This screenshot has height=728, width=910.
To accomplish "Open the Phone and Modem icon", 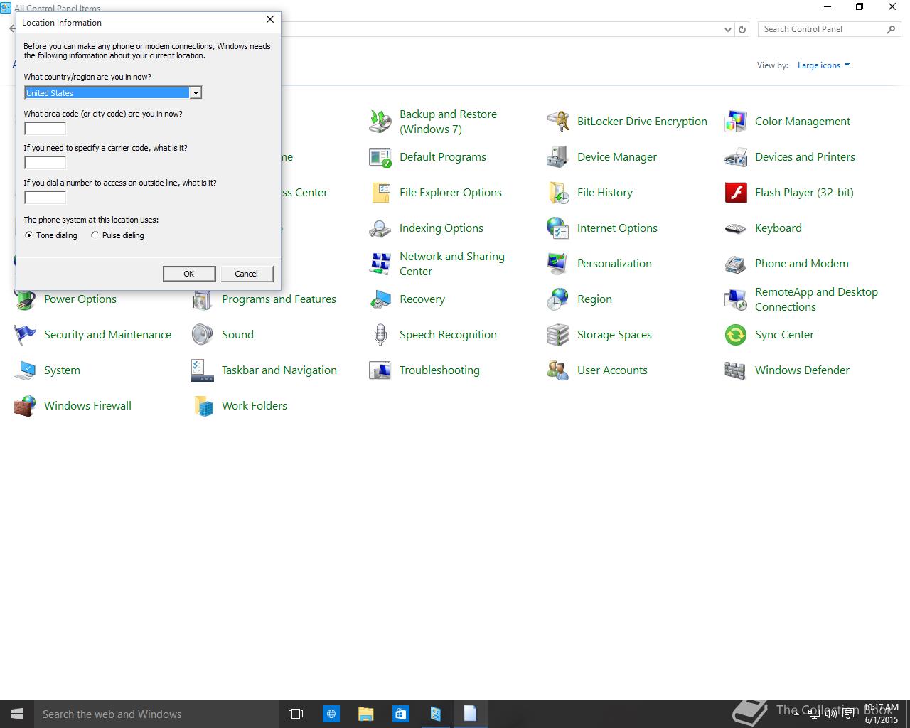I will (736, 264).
